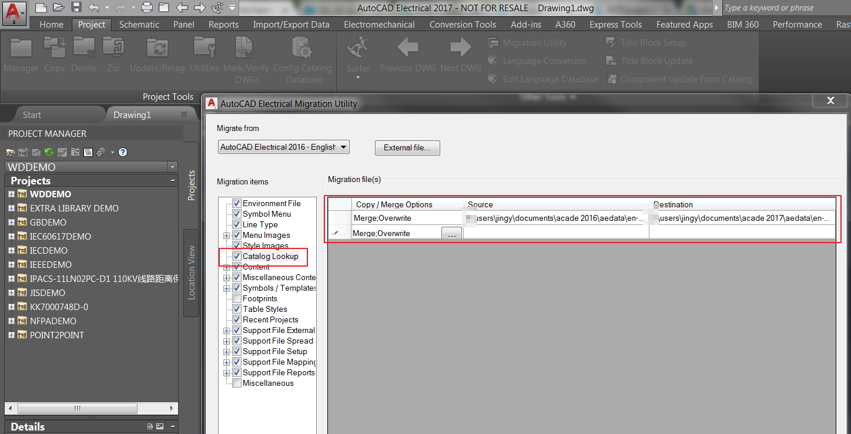Click Title Block Setup in ribbon

[646, 42]
